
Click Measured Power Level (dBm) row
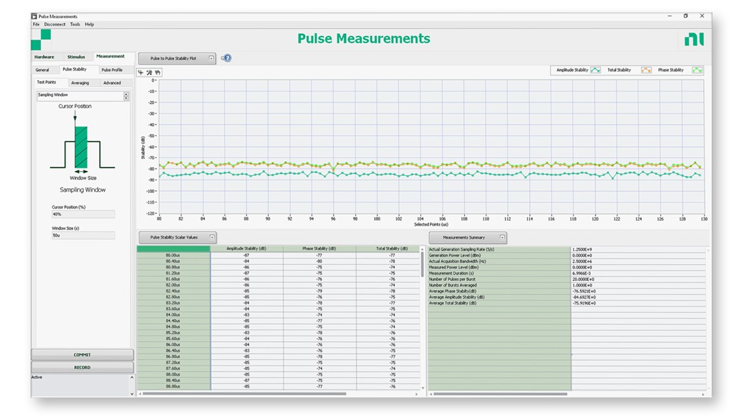pyautogui.click(x=499, y=268)
